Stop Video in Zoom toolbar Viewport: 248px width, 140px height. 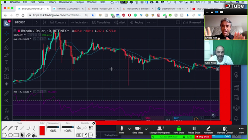(138, 130)
